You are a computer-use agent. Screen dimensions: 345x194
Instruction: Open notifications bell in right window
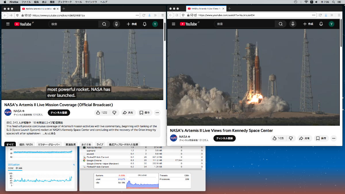[321, 24]
